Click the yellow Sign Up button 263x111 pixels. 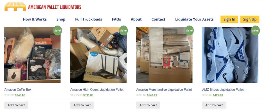tap(250, 19)
